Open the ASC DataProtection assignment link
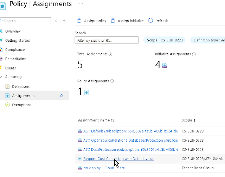Screen dimensions: 225x177 pyautogui.click(x=131, y=150)
